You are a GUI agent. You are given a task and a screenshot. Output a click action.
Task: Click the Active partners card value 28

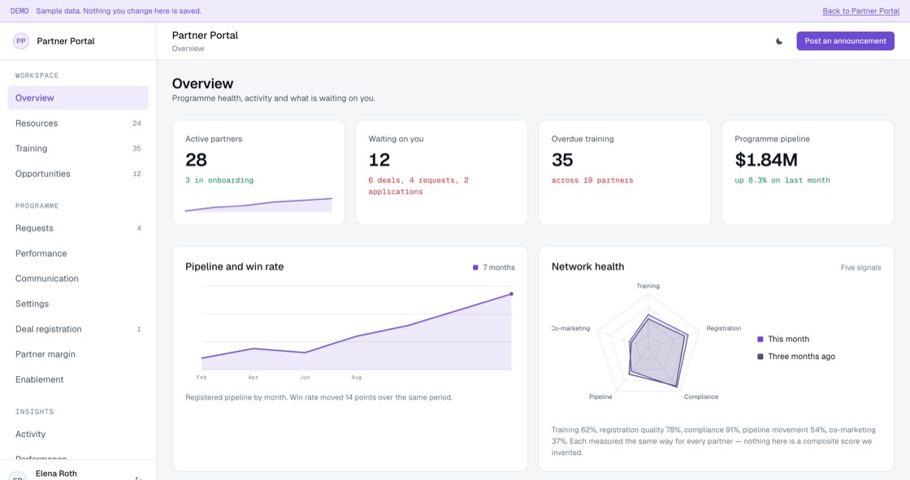click(196, 160)
